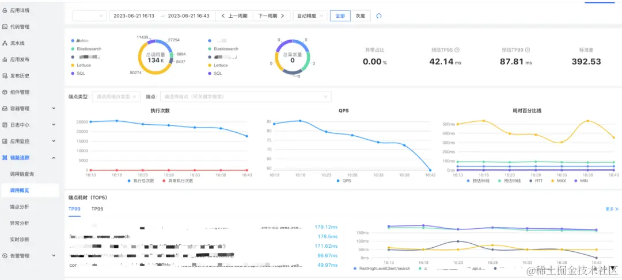Image resolution: width=622 pixels, height=280 pixels.
Task: Click the 链路追踪 sidebar icon
Action: (x=5, y=158)
